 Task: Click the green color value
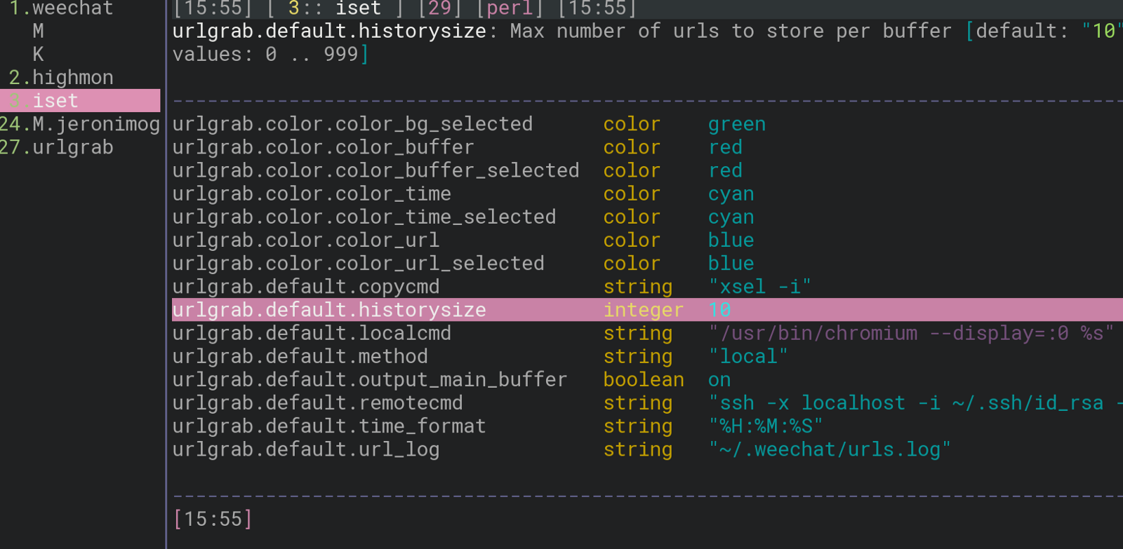pos(736,124)
